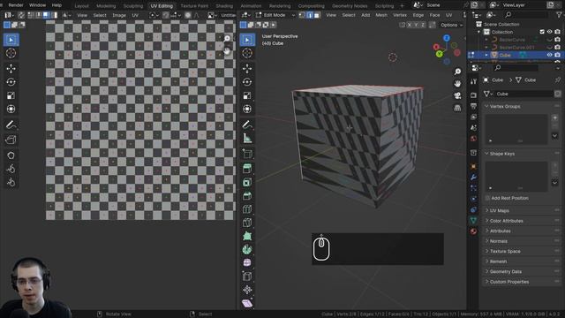Select the Move tool in UV editor
Screen dimensions: 565x318
[11, 69]
